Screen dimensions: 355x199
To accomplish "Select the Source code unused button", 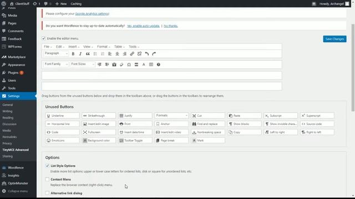I will 317,124.
